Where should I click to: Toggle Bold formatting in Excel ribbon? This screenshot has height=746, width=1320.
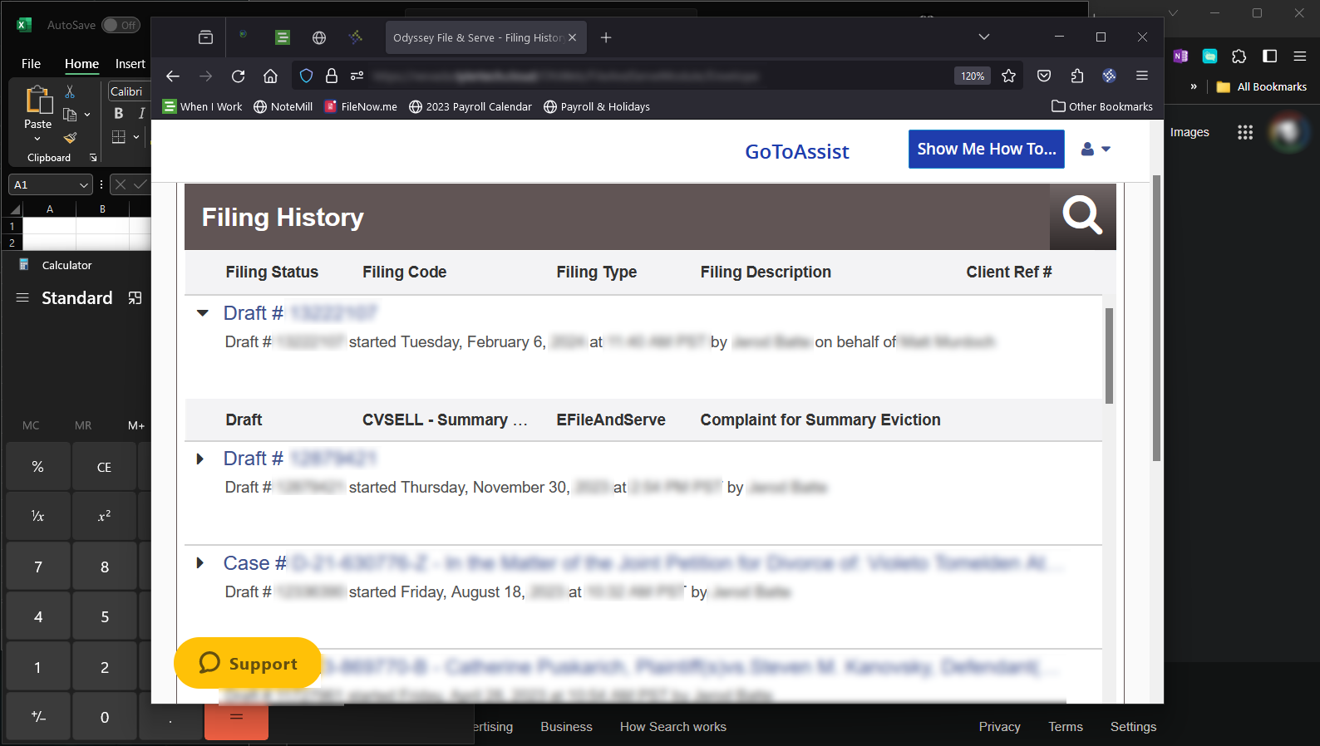[119, 114]
